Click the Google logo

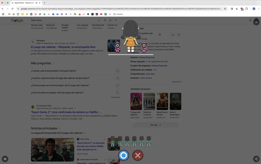(17, 20)
